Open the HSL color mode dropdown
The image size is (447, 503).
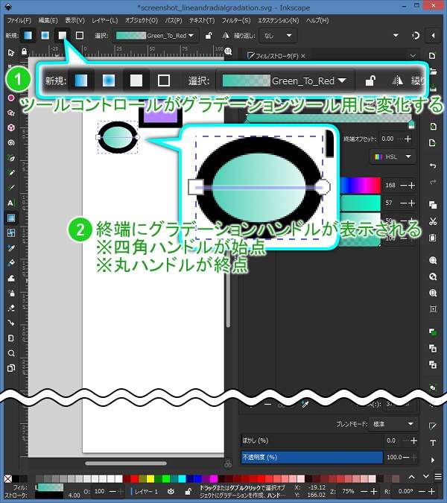[393, 157]
